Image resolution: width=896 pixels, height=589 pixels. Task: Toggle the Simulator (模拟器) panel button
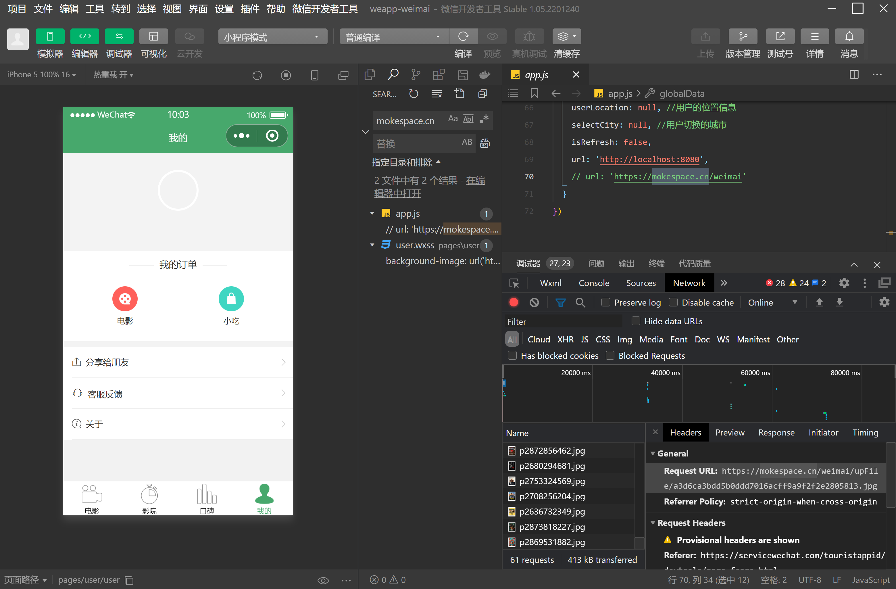tap(50, 37)
